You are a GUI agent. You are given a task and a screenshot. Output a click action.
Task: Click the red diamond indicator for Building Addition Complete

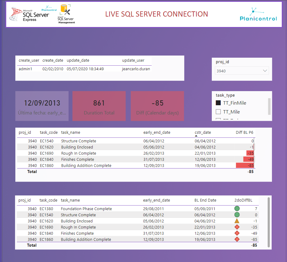coord(237,239)
